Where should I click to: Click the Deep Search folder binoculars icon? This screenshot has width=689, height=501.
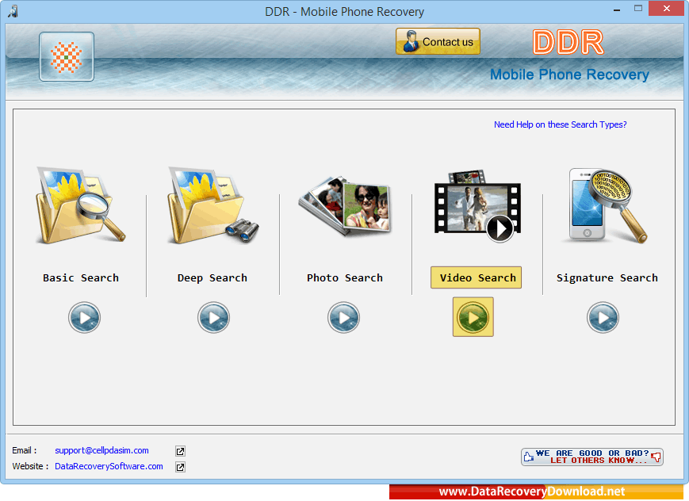tap(213, 205)
